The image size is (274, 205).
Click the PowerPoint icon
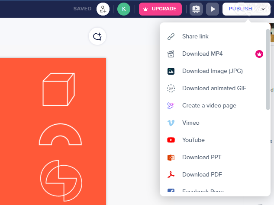pyautogui.click(x=171, y=158)
